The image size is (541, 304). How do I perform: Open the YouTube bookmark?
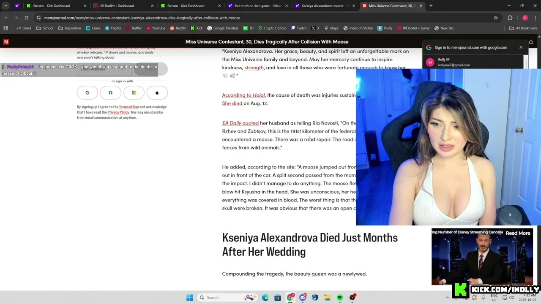156,28
